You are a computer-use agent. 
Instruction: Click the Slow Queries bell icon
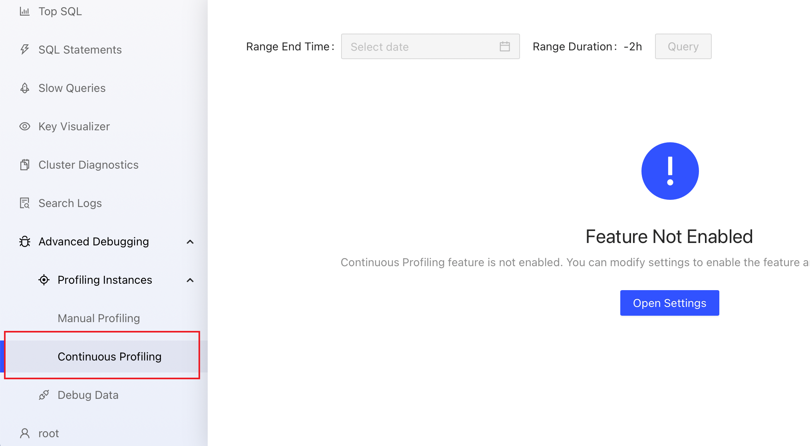[x=25, y=88]
